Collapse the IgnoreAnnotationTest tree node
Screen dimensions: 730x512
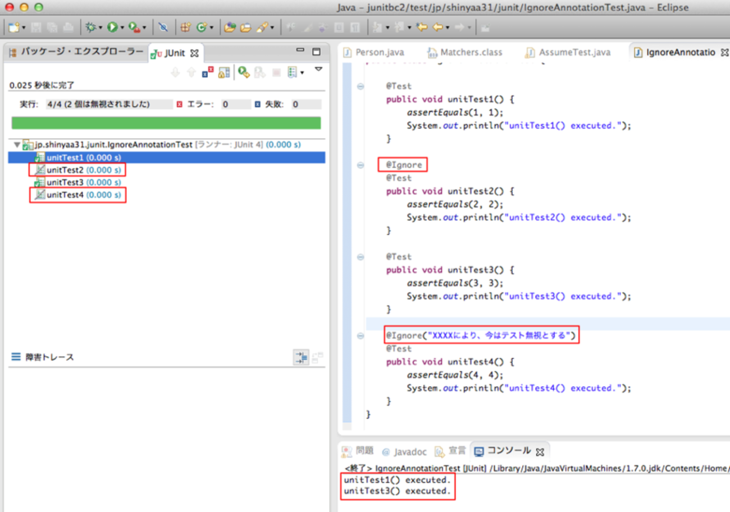click(16, 145)
